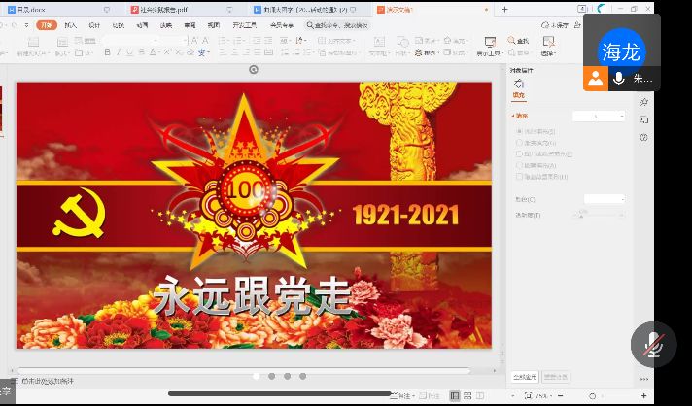Image resolution: width=692 pixels, height=406 pixels.
Task: Click more options ellipsis in sidebar
Action: [x=644, y=379]
